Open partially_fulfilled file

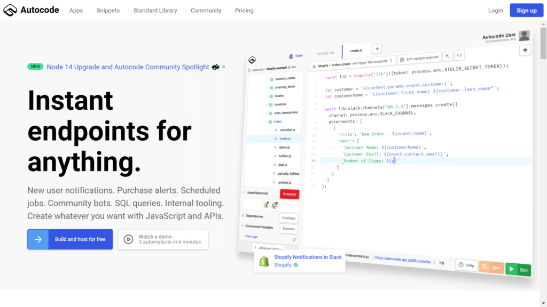tap(286, 173)
